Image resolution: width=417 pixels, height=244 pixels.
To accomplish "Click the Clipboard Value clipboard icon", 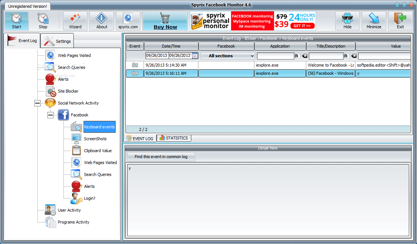I will [x=76, y=150].
